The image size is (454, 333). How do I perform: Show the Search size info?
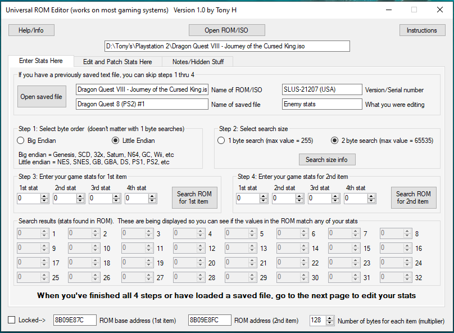pos(326,159)
